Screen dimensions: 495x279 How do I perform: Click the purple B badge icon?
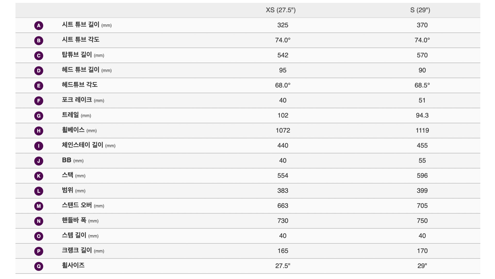tap(39, 40)
